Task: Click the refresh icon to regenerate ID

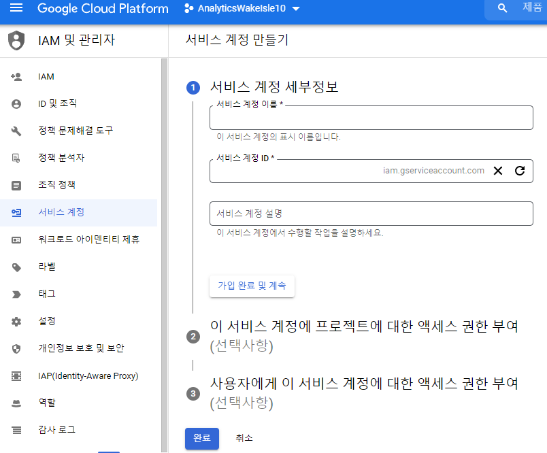Action: 520,171
